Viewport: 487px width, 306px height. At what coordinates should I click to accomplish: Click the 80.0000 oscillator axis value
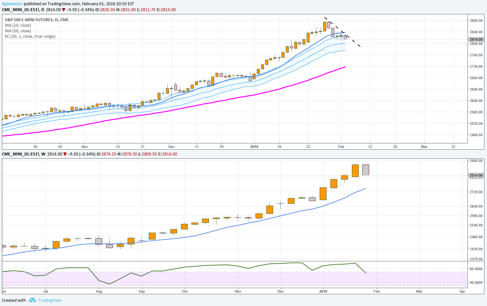tap(476, 269)
